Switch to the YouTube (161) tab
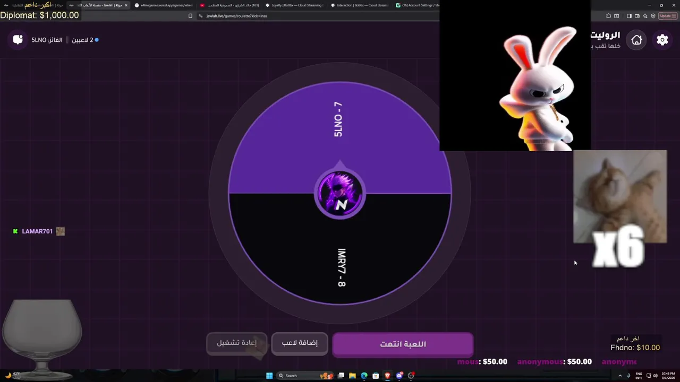The image size is (680, 382). (228, 5)
